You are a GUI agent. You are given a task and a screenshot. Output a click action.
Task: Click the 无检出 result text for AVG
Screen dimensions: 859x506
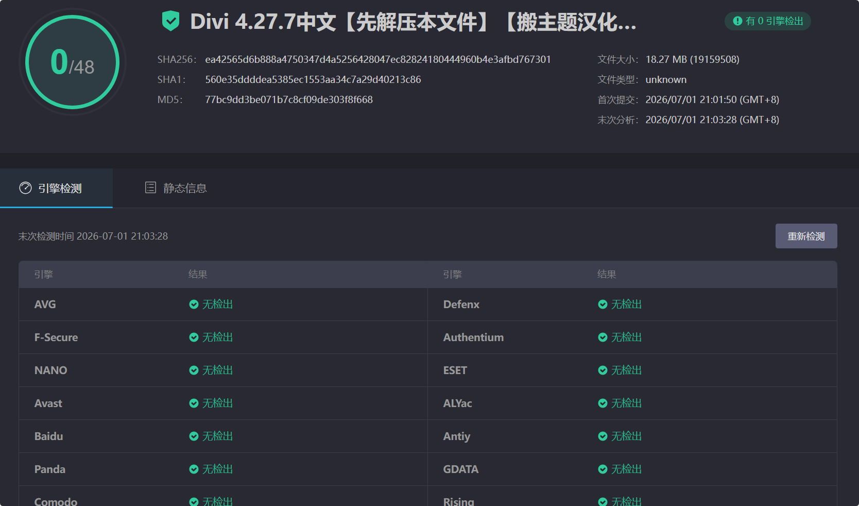click(217, 305)
